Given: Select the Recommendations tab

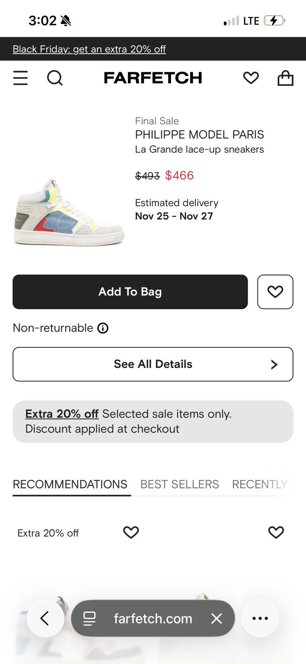Looking at the screenshot, I should pyautogui.click(x=70, y=484).
